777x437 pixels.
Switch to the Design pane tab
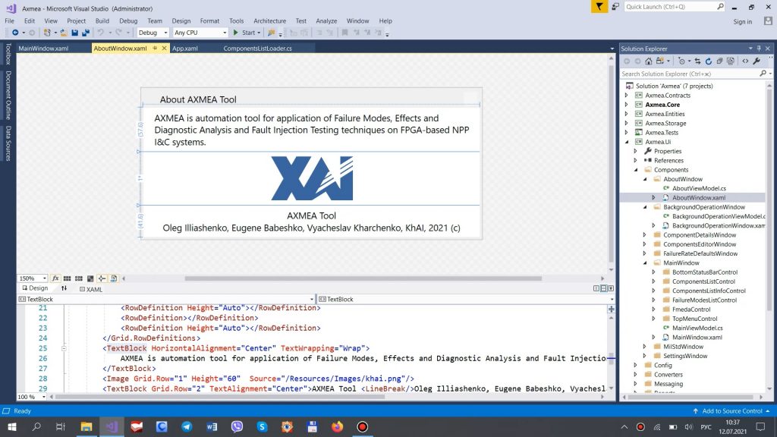point(35,288)
